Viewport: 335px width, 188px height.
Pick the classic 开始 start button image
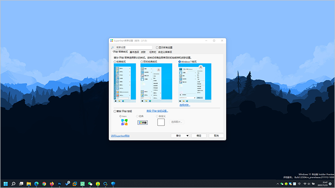(142, 122)
